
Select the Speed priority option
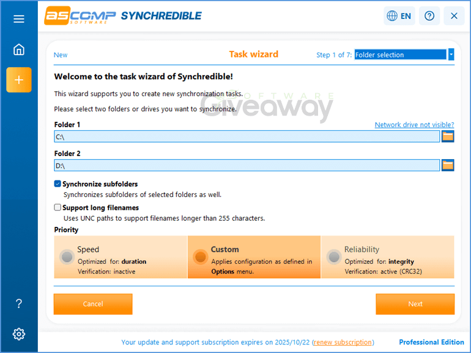pyautogui.click(x=121, y=257)
